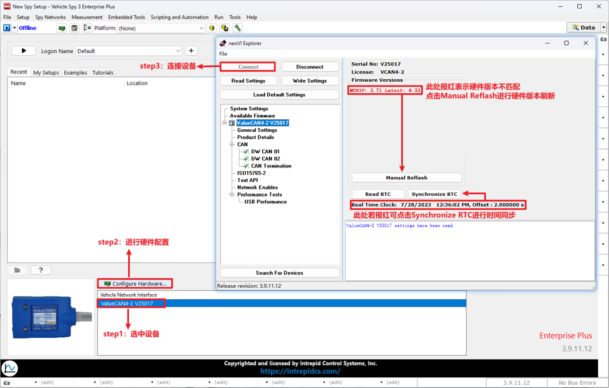Click the No Bus Errors status cell
The height and width of the screenshot is (388, 609).
point(577,382)
